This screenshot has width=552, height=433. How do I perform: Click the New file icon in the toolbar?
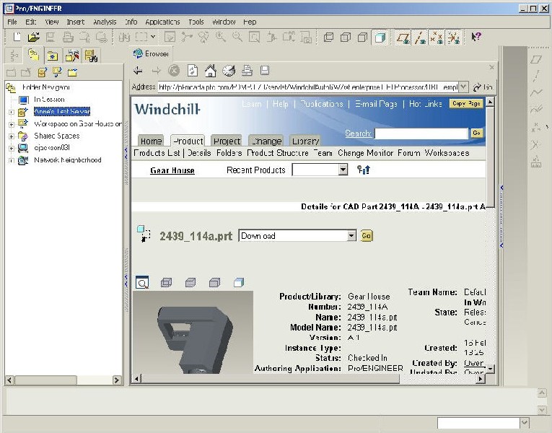tap(17, 37)
